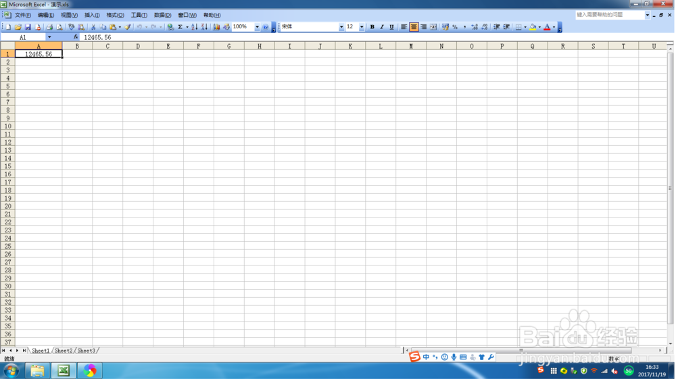Select column D header
Screen dimensions: 676x381
point(138,46)
